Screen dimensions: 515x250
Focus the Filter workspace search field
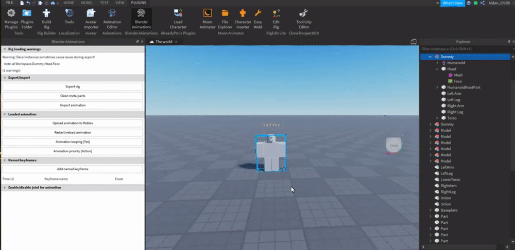[466, 49]
